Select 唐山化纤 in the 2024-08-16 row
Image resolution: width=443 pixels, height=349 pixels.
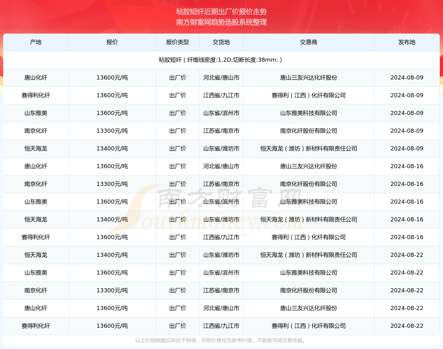pyautogui.click(x=36, y=166)
